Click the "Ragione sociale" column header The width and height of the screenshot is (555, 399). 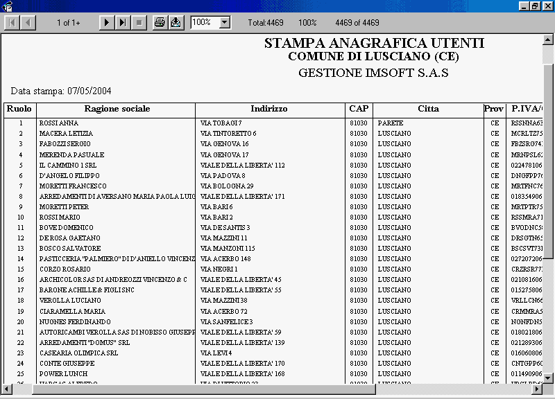[117, 109]
